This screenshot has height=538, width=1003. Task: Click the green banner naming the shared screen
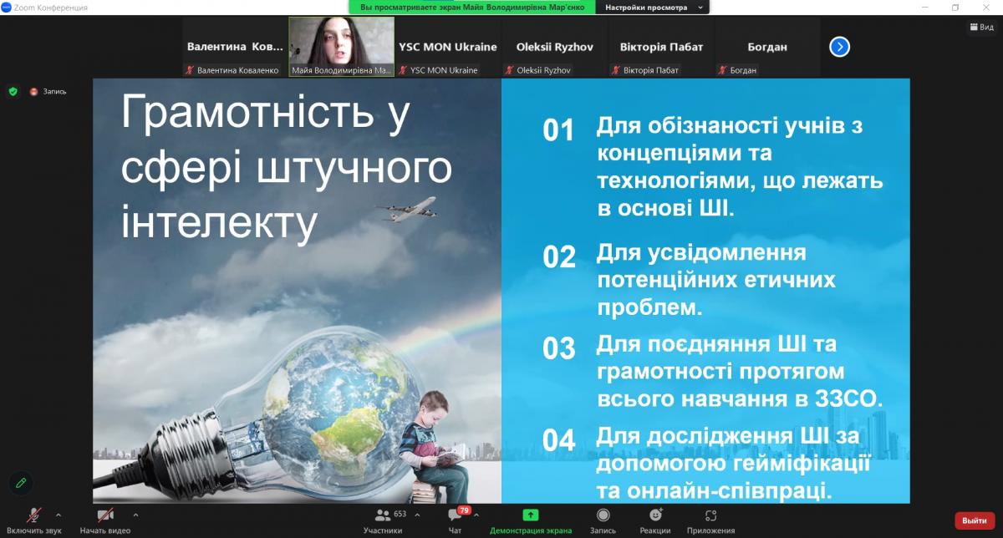(472, 7)
